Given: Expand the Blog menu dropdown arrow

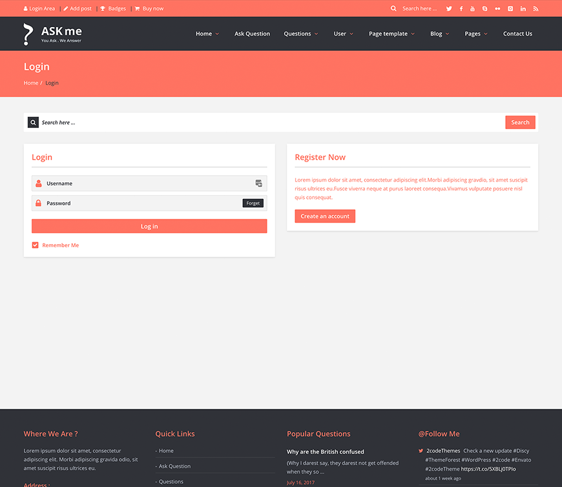Looking at the screenshot, I should click(447, 34).
